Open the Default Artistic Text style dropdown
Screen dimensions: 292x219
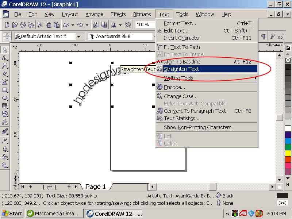pos(78,36)
